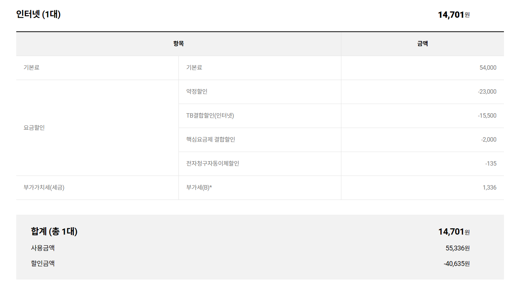Click the 금액 column header
The width and height of the screenshot is (508, 284).
tap(422, 44)
